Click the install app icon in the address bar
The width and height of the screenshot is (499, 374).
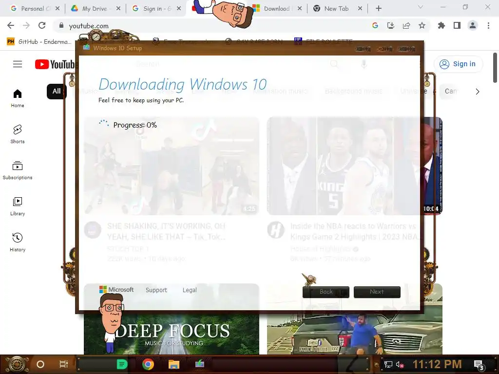point(390,25)
